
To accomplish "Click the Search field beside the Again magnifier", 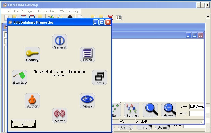I will pyautogui.click(x=197, y=113).
